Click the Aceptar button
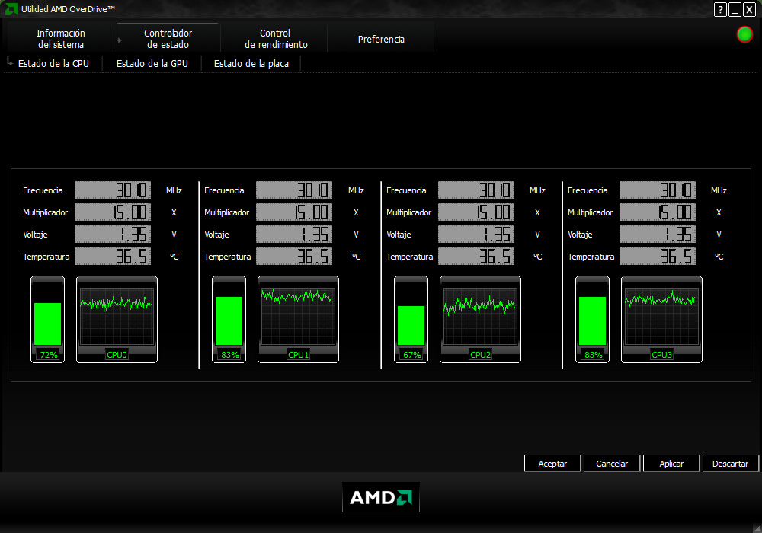The image size is (762, 533). click(x=552, y=464)
